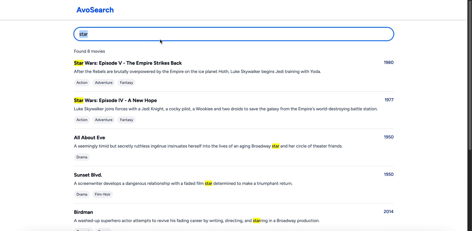Click the 1980 release year
The image size is (472, 231).
click(x=388, y=63)
